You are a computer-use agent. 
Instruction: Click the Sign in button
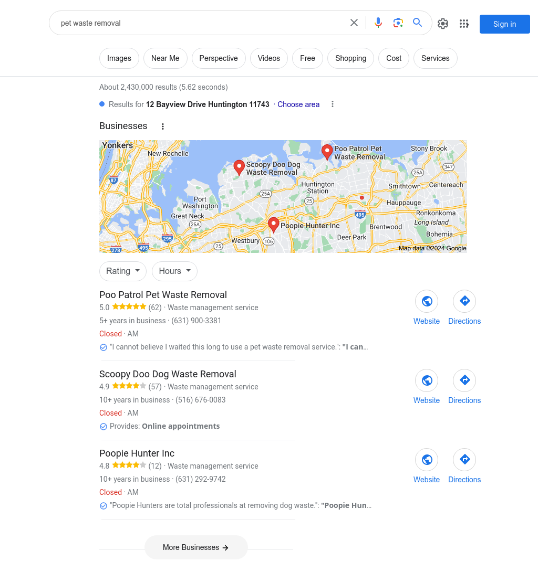click(x=505, y=24)
